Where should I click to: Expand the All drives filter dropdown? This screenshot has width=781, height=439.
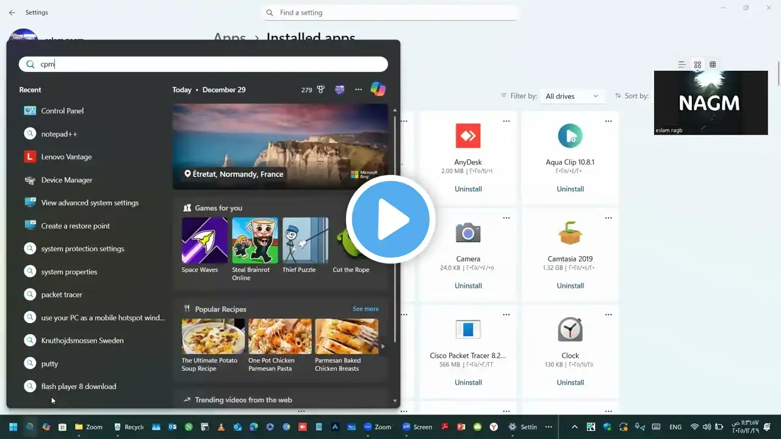pos(572,96)
